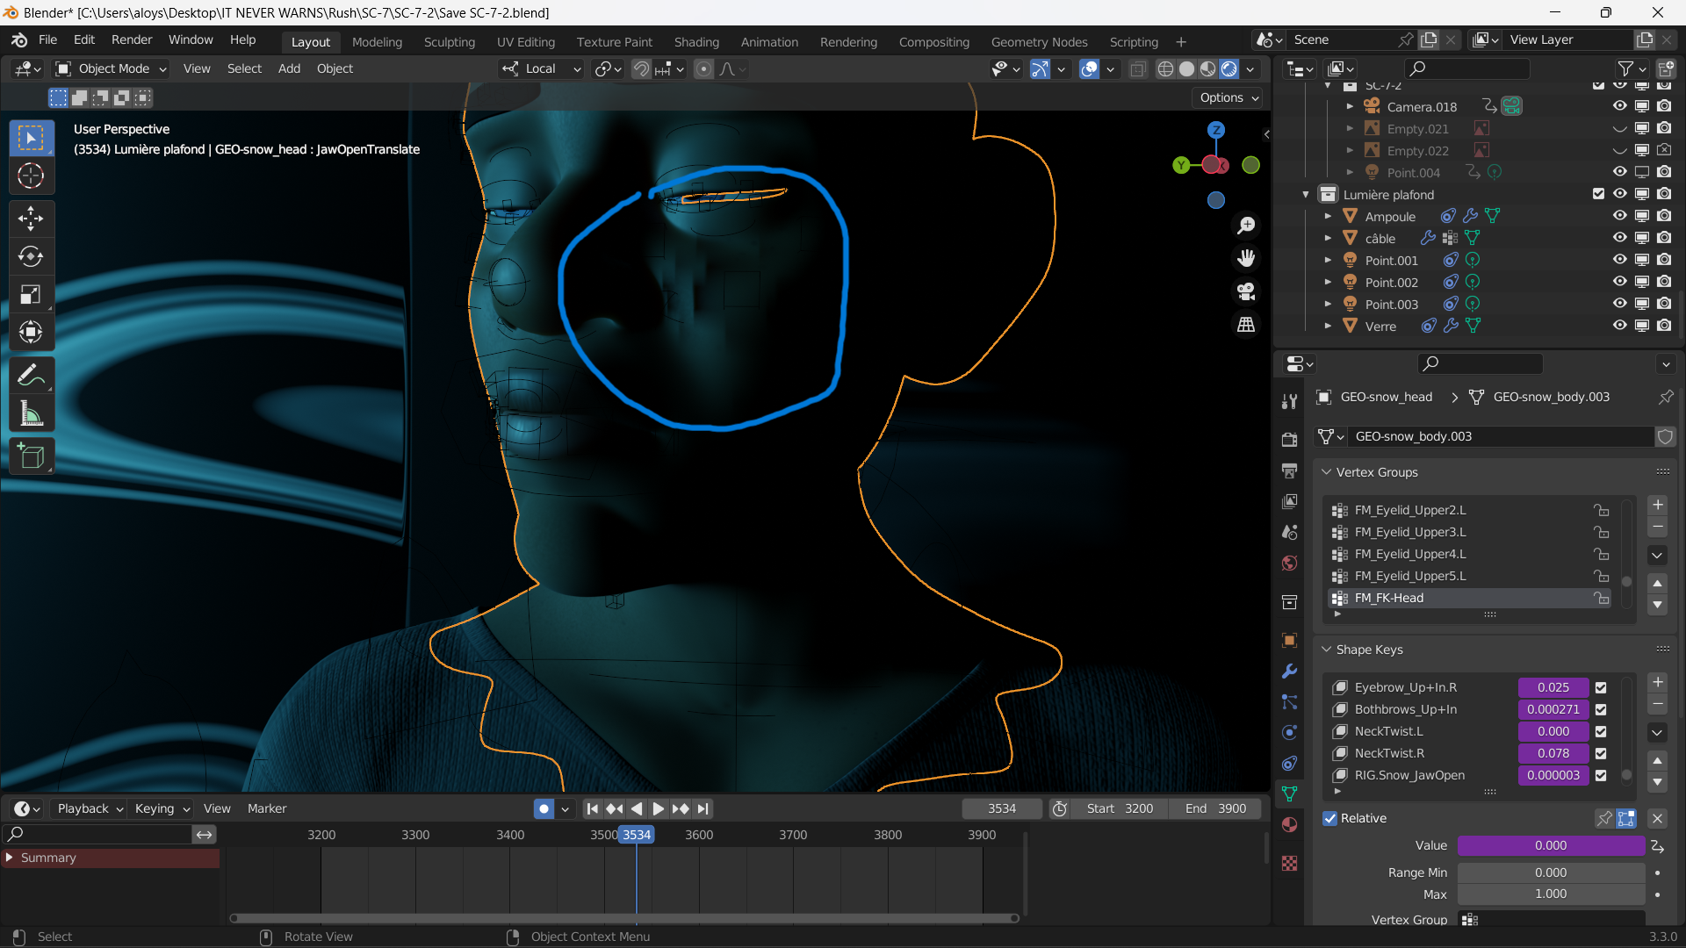Open the Add menu in viewport
The image size is (1686, 948).
[289, 68]
